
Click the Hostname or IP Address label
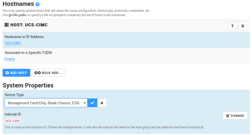24,37
